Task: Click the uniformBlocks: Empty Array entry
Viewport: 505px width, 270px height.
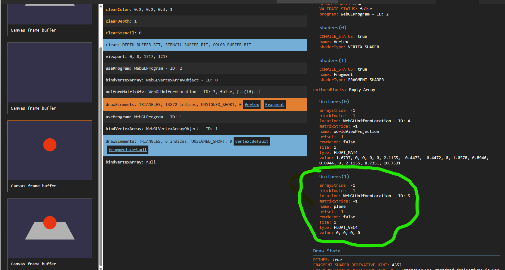Action: coord(344,90)
